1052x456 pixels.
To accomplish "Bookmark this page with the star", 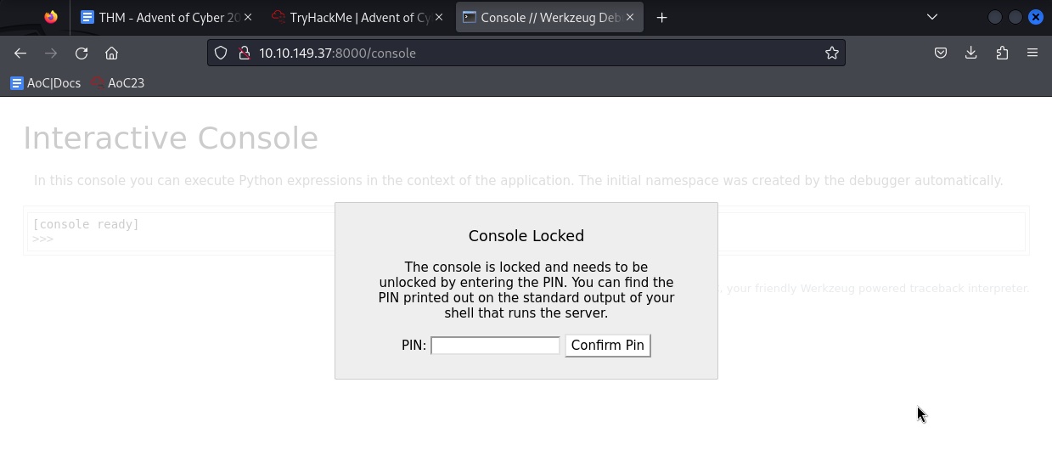I will point(832,53).
